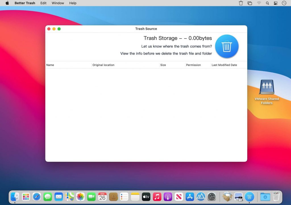Viewport: 291px width, 205px height.
Task: Click the blue trash bin icon in Trash Source window
Action: click(227, 46)
